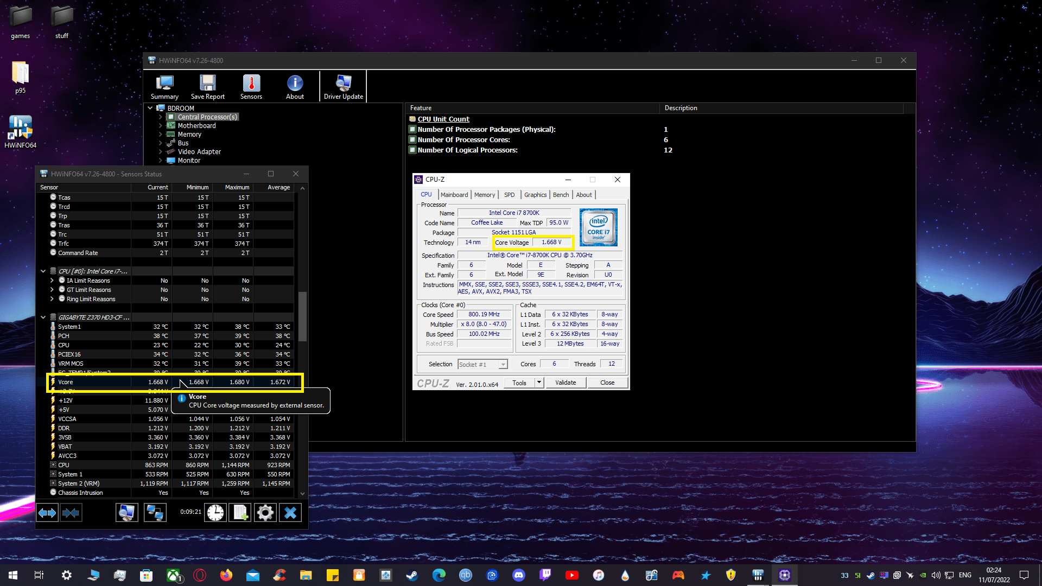Expand the Central Processor(s) tree node
The width and height of the screenshot is (1042, 586).
161,117
